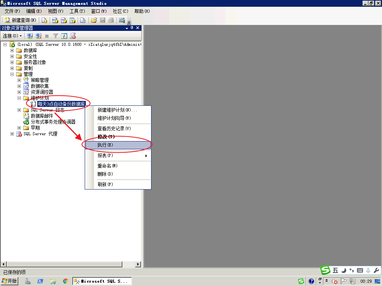Screen dimensions: 382x286
Task: Click the open file folder toolbar icon
Action: tap(94, 20)
